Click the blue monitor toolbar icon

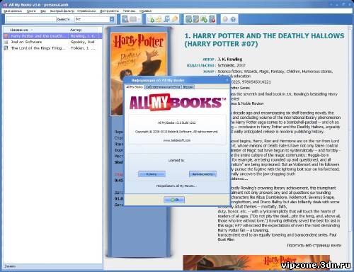[x=167, y=19]
